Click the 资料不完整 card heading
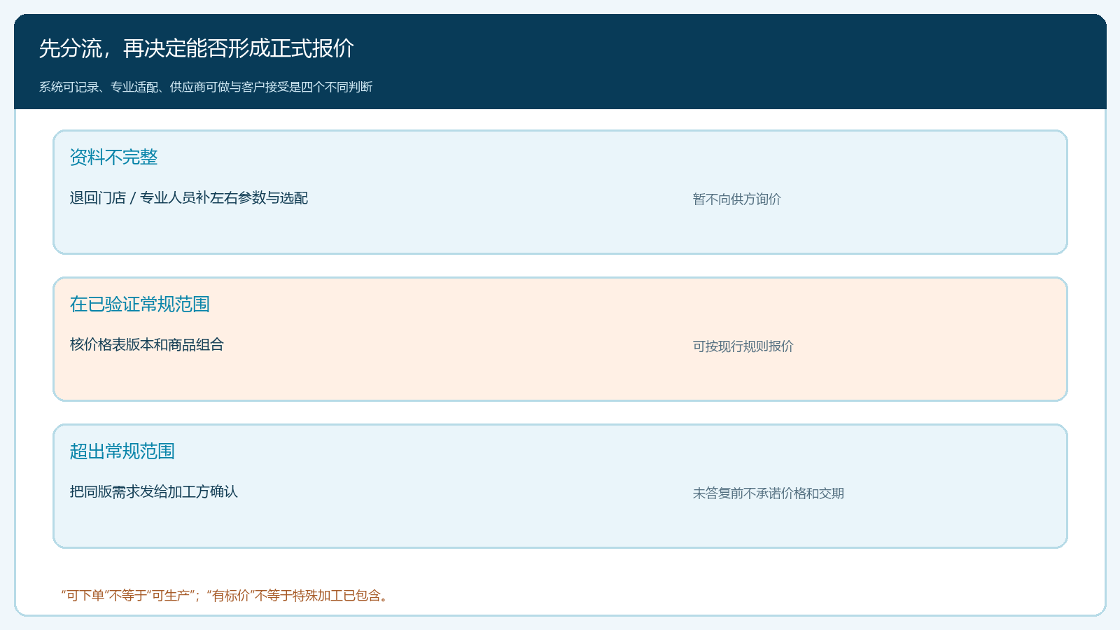 coord(114,157)
